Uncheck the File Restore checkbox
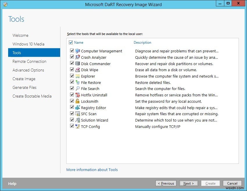This screenshot has height=191, width=247. [72, 82]
